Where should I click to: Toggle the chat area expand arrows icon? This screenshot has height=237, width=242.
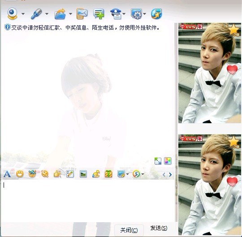coord(158,161)
